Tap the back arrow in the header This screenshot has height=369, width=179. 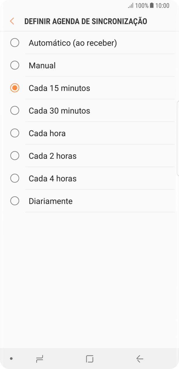(12, 21)
